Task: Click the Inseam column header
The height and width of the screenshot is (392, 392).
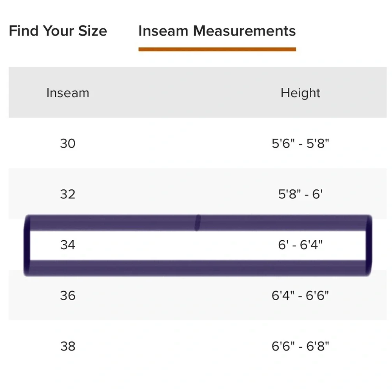Action: pos(68,93)
